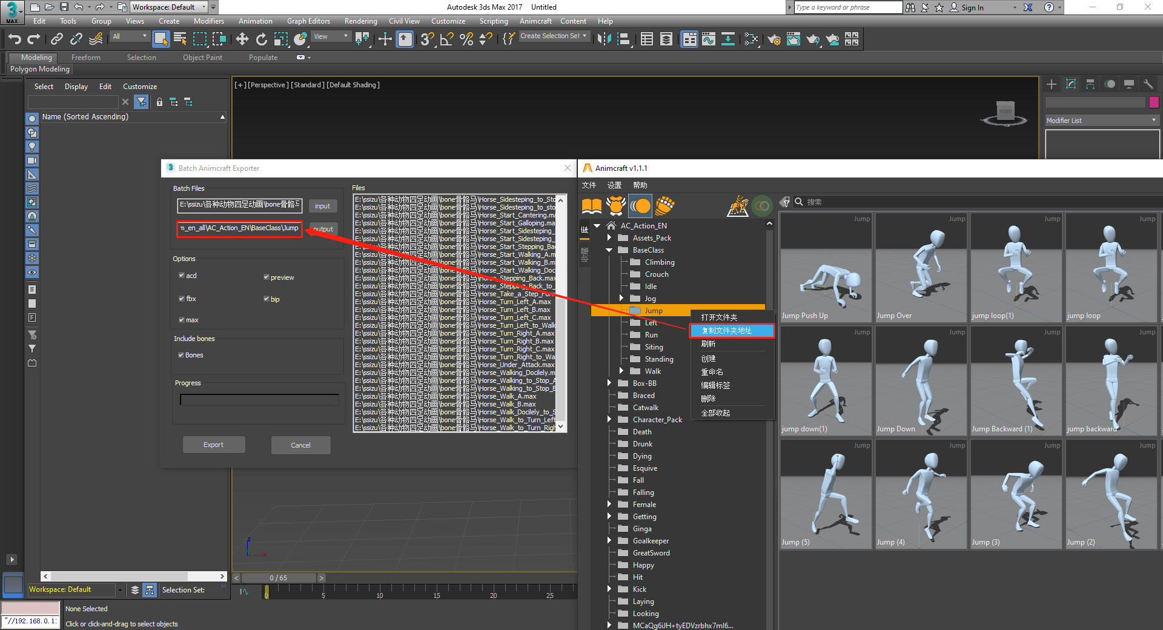Click the output path input field

pyautogui.click(x=239, y=228)
